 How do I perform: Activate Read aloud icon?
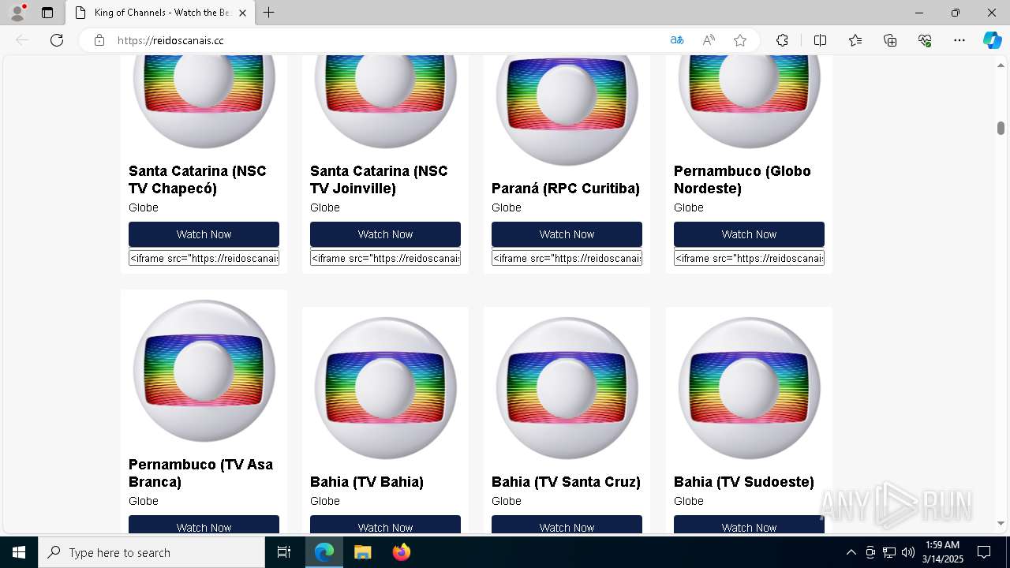click(709, 40)
